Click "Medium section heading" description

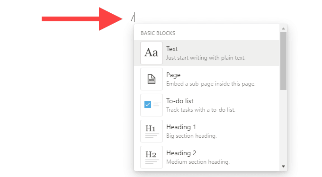[x=198, y=162]
